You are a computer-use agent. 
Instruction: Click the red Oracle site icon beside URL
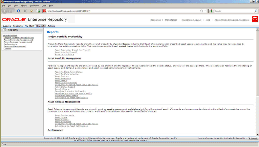click(44, 11)
